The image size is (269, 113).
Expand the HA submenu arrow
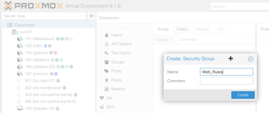(x=147, y=98)
